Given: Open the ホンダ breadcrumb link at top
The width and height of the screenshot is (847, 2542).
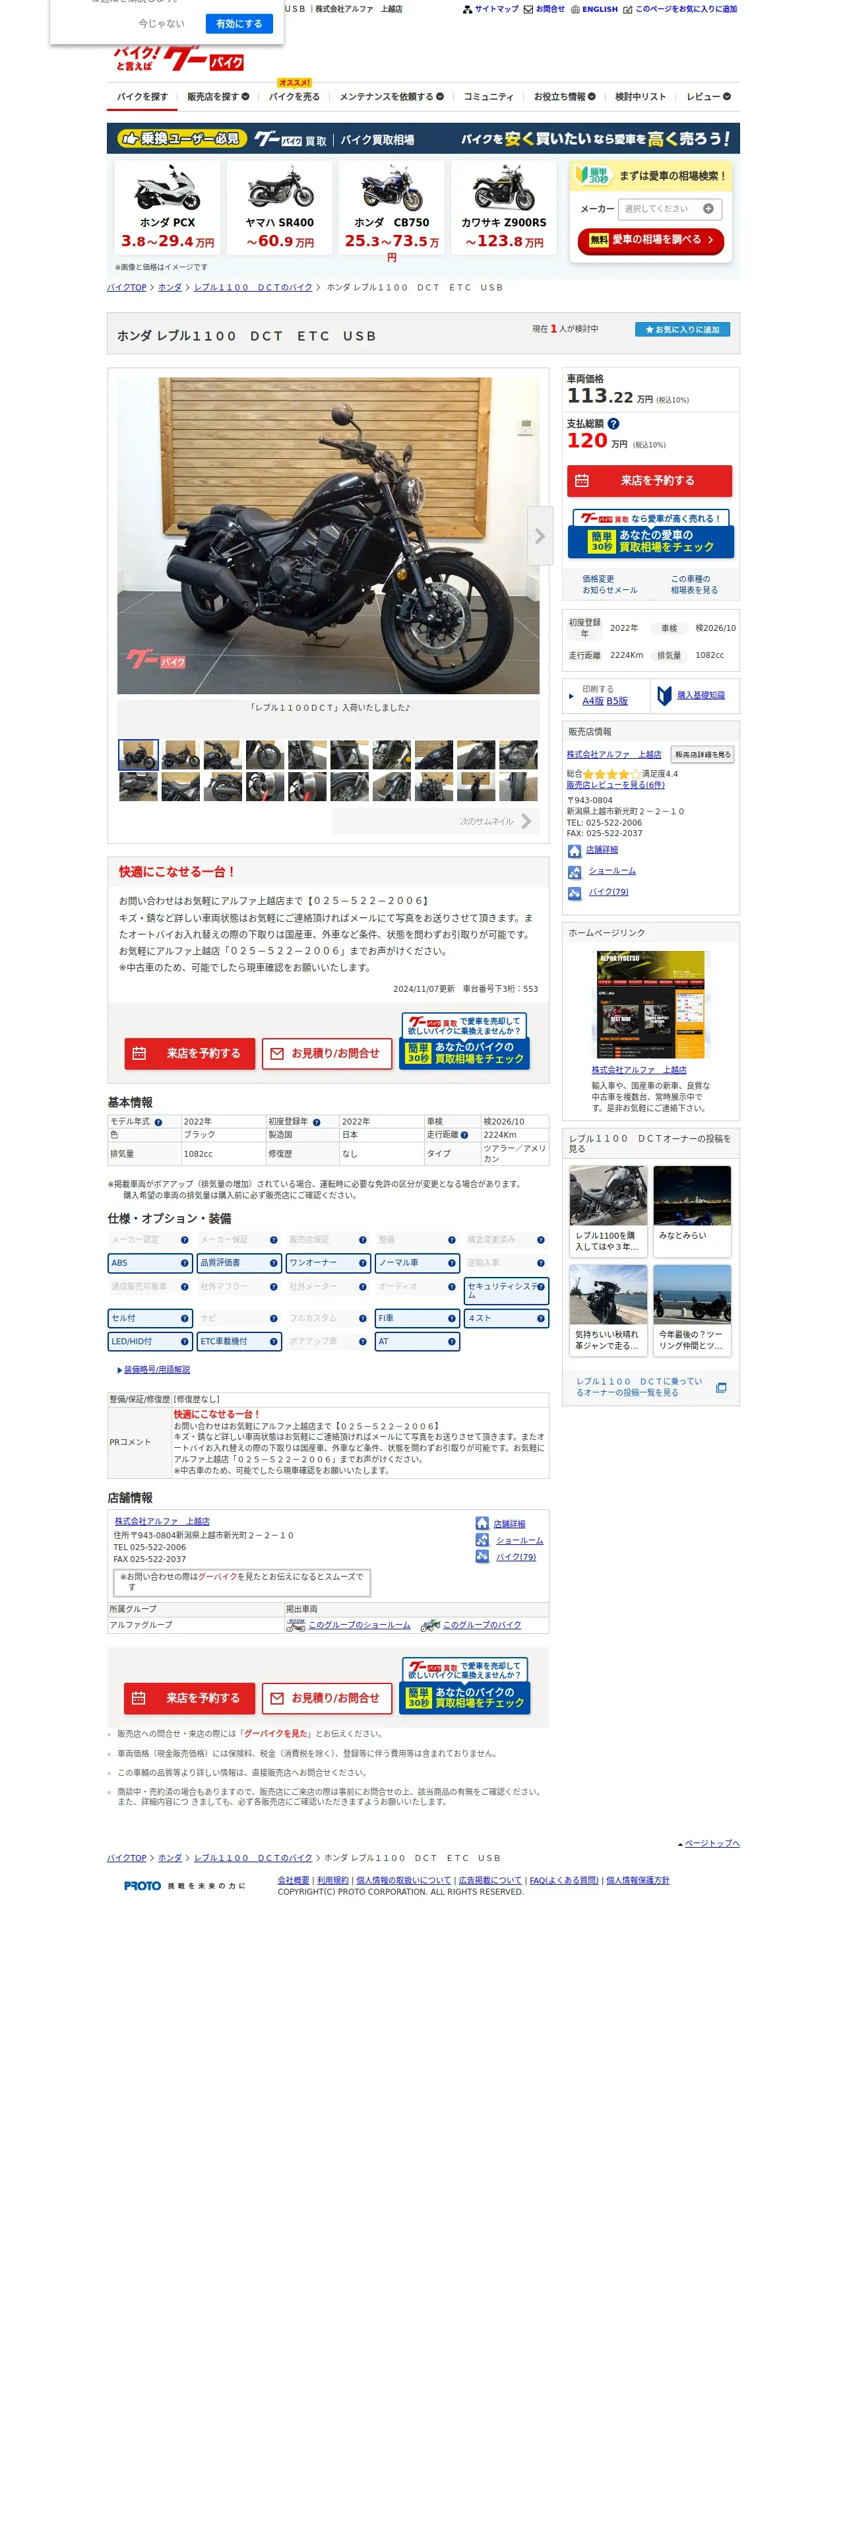Looking at the screenshot, I should coord(170,287).
